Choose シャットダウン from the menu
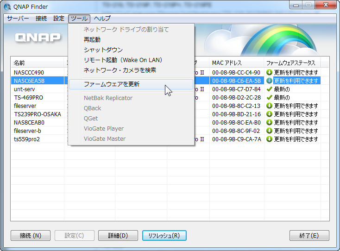The width and height of the screenshot is (340, 251). click(x=131, y=50)
